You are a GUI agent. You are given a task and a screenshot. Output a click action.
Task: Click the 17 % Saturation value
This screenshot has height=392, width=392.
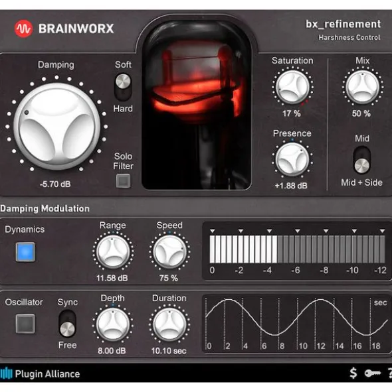pyautogui.click(x=291, y=113)
